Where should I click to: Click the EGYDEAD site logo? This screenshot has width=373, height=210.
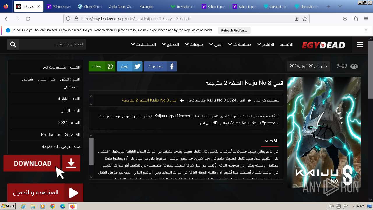point(323,45)
